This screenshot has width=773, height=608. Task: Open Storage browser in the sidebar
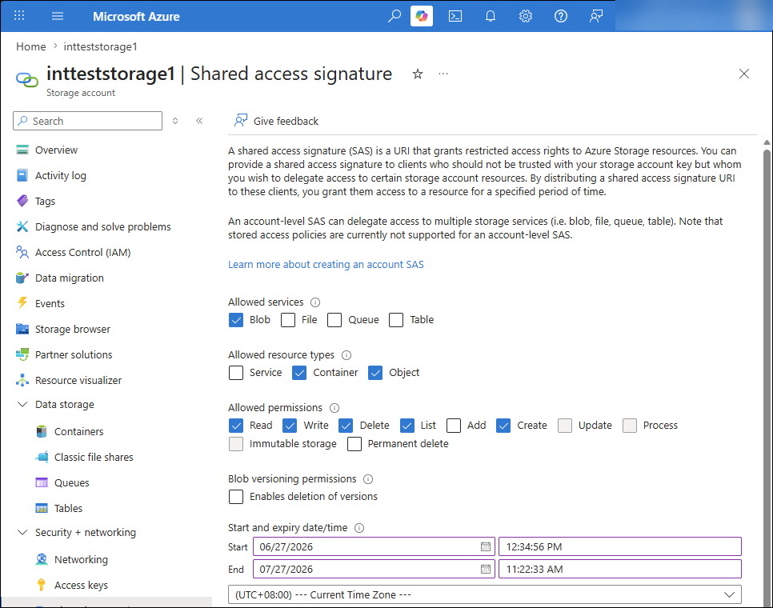click(x=73, y=329)
